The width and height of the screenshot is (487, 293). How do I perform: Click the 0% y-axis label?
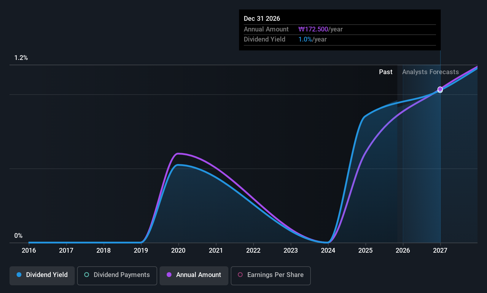pyautogui.click(x=18, y=236)
